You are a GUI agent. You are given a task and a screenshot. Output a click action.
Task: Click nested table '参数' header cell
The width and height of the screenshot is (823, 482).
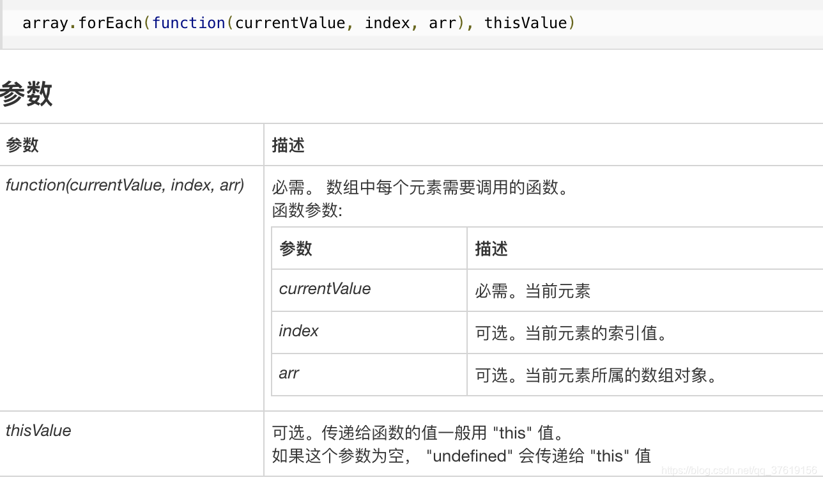tap(369, 248)
